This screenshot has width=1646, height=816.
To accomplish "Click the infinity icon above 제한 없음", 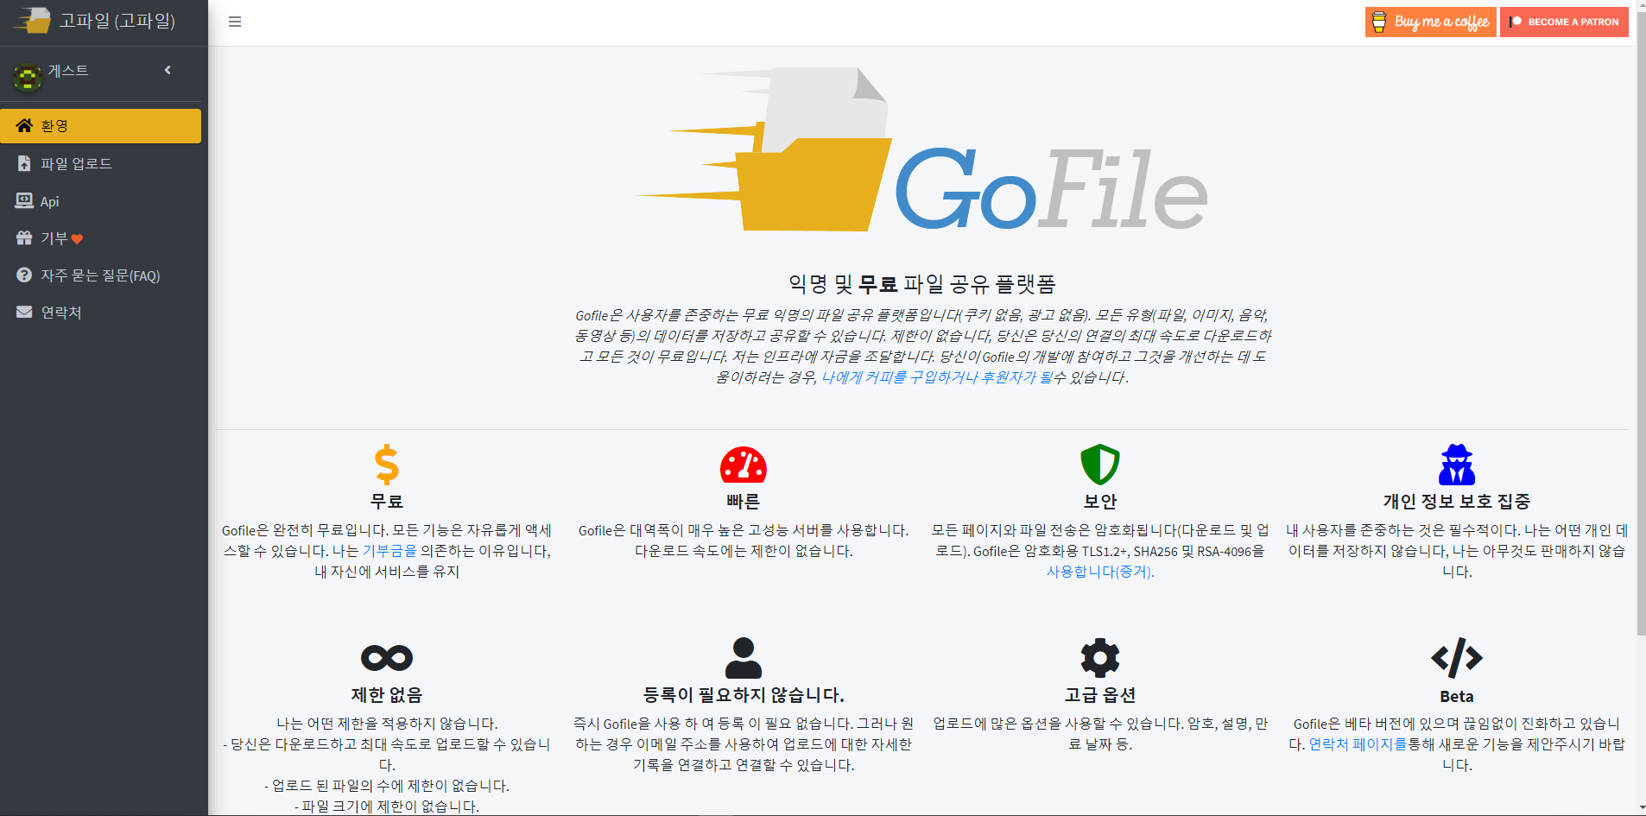I will (x=387, y=658).
